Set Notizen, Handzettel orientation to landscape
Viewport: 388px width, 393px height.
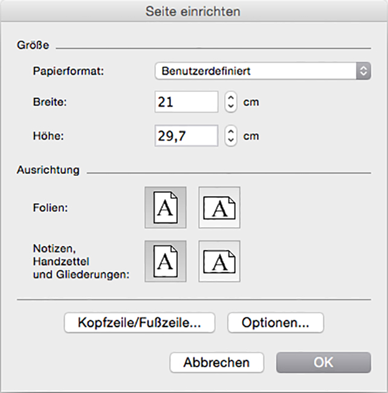(x=219, y=261)
